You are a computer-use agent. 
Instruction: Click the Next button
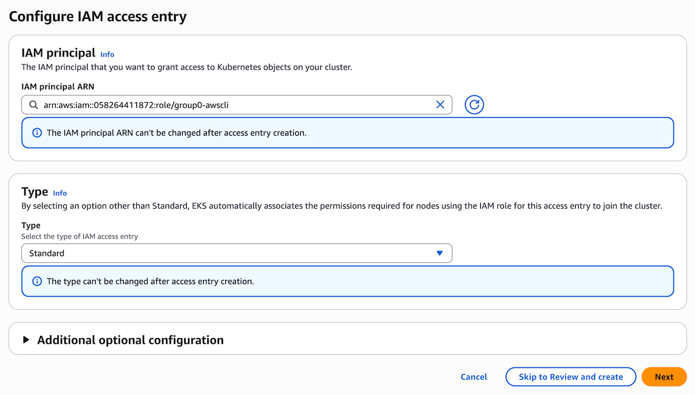(663, 377)
